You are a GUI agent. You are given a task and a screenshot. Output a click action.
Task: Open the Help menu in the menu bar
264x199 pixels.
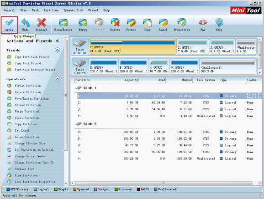pyautogui.click(x=106, y=10)
